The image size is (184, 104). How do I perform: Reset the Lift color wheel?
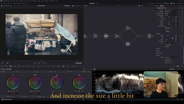pyautogui.click(x=22, y=75)
